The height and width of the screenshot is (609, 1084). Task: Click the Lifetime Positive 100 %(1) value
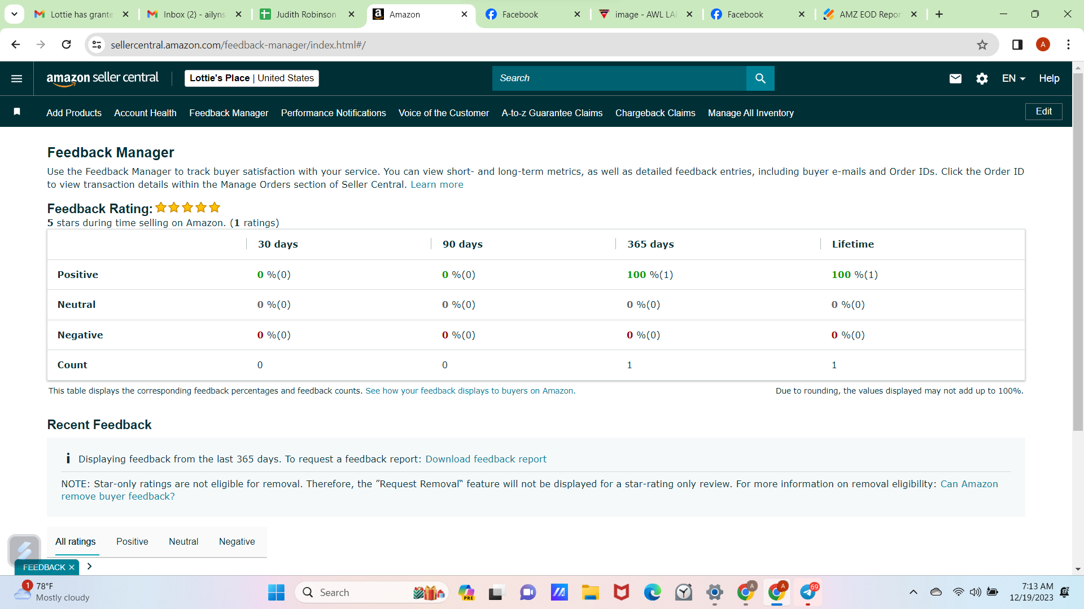point(855,275)
